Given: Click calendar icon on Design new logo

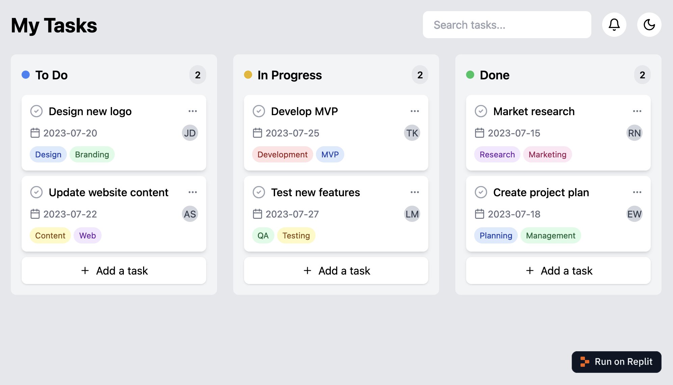Looking at the screenshot, I should 35,133.
